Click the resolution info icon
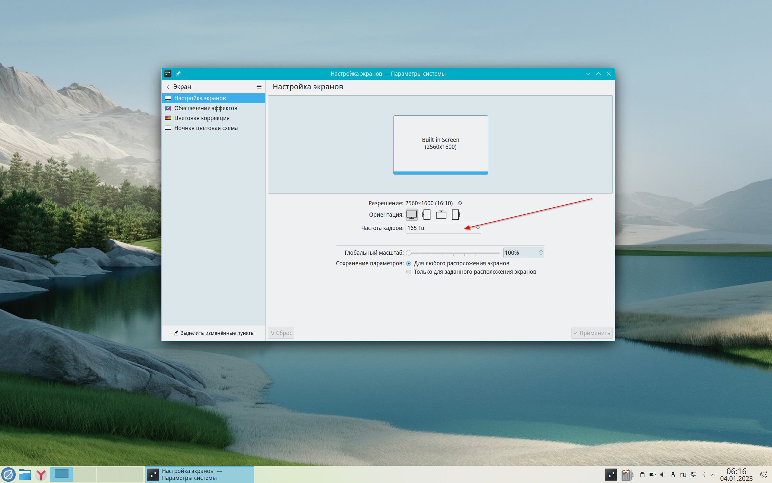The height and width of the screenshot is (483, 772). [x=460, y=203]
